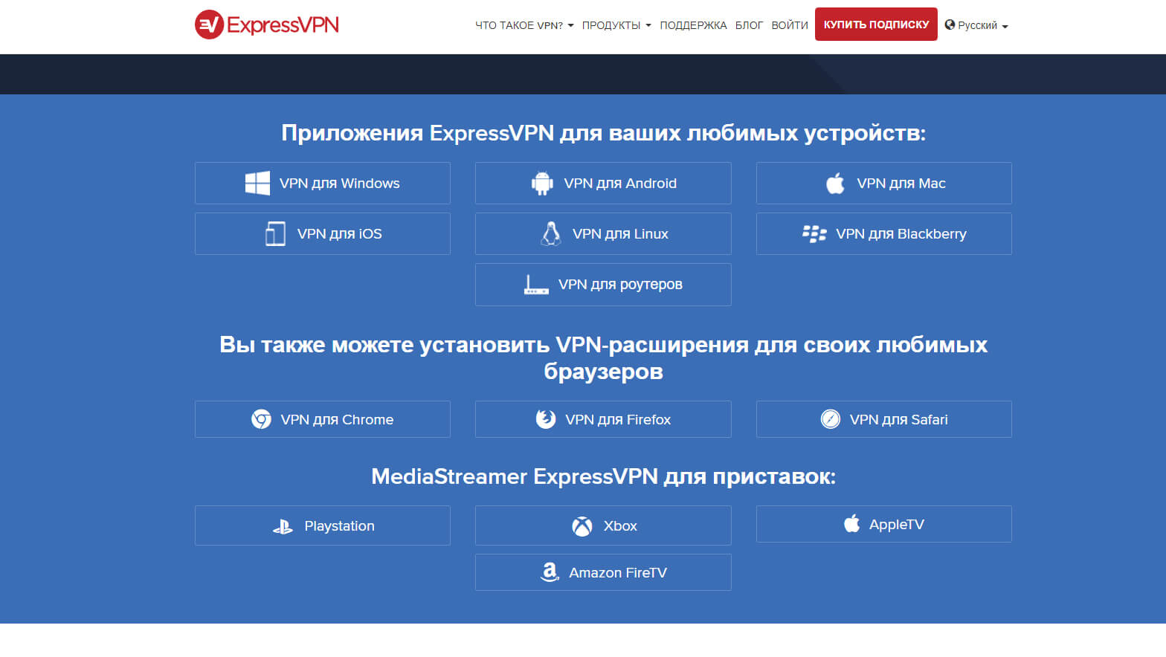Image resolution: width=1166 pixels, height=657 pixels.
Task: Click the globe icon beside Русский
Action: pos(950,25)
